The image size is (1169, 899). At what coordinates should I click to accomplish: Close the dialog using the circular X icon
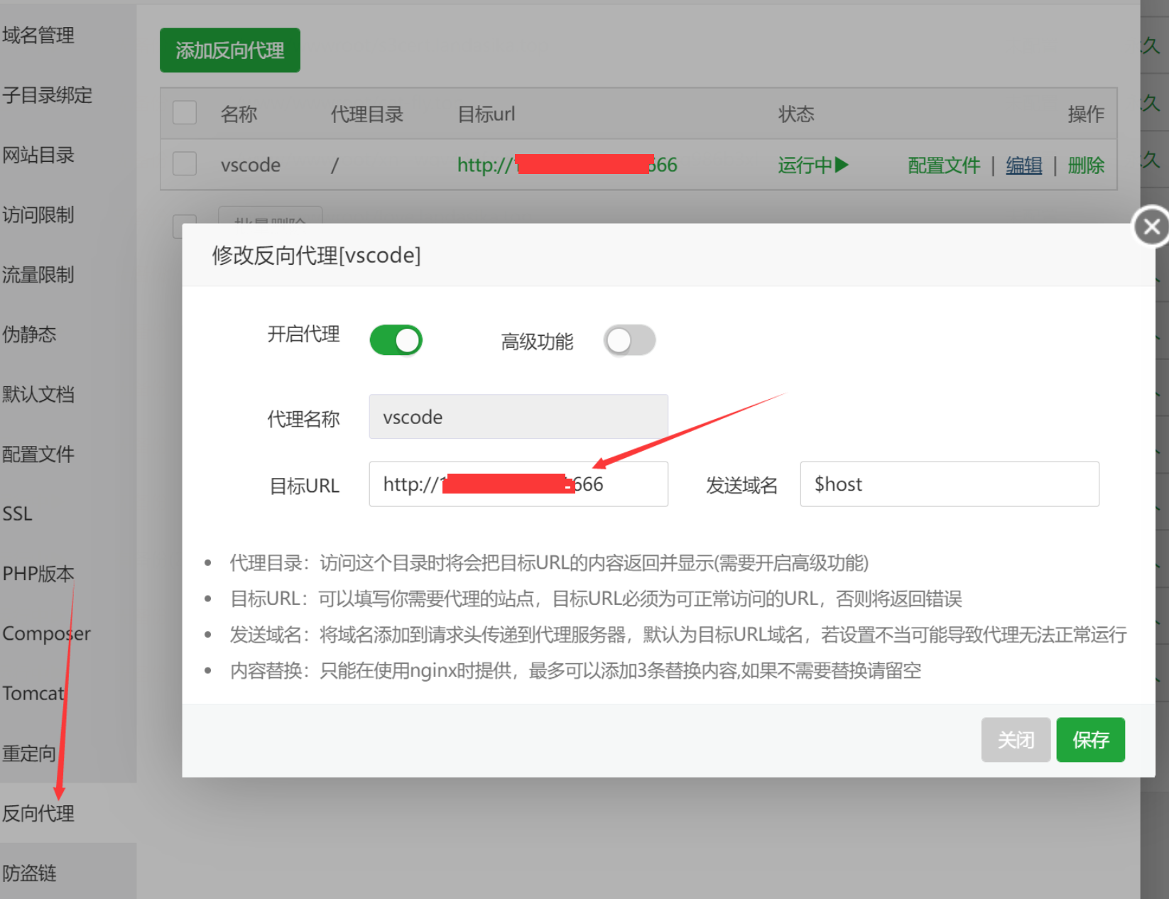[x=1151, y=226]
